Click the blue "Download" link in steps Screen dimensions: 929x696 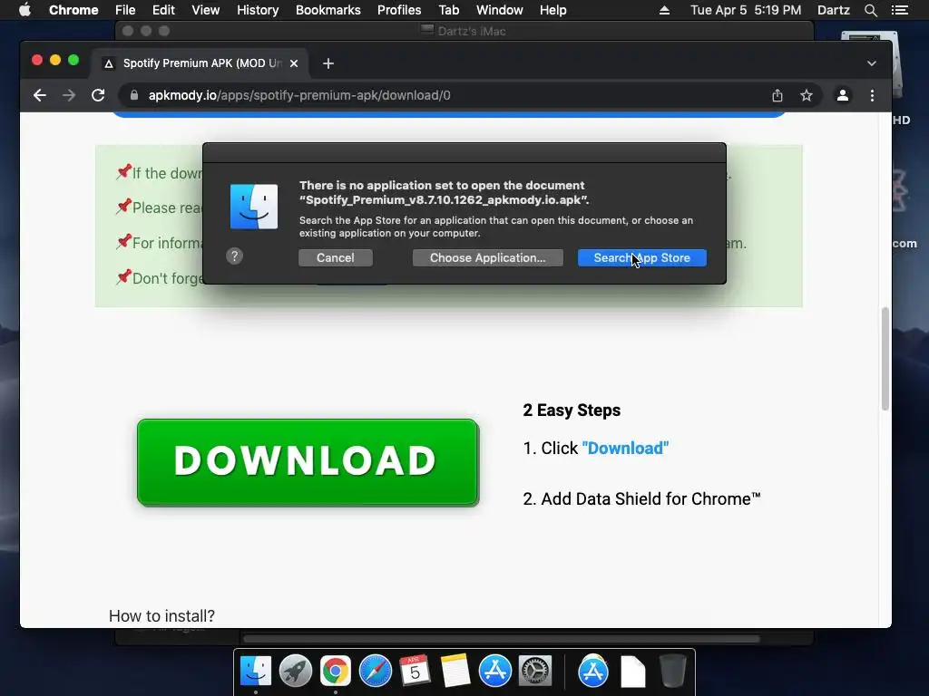pos(625,448)
